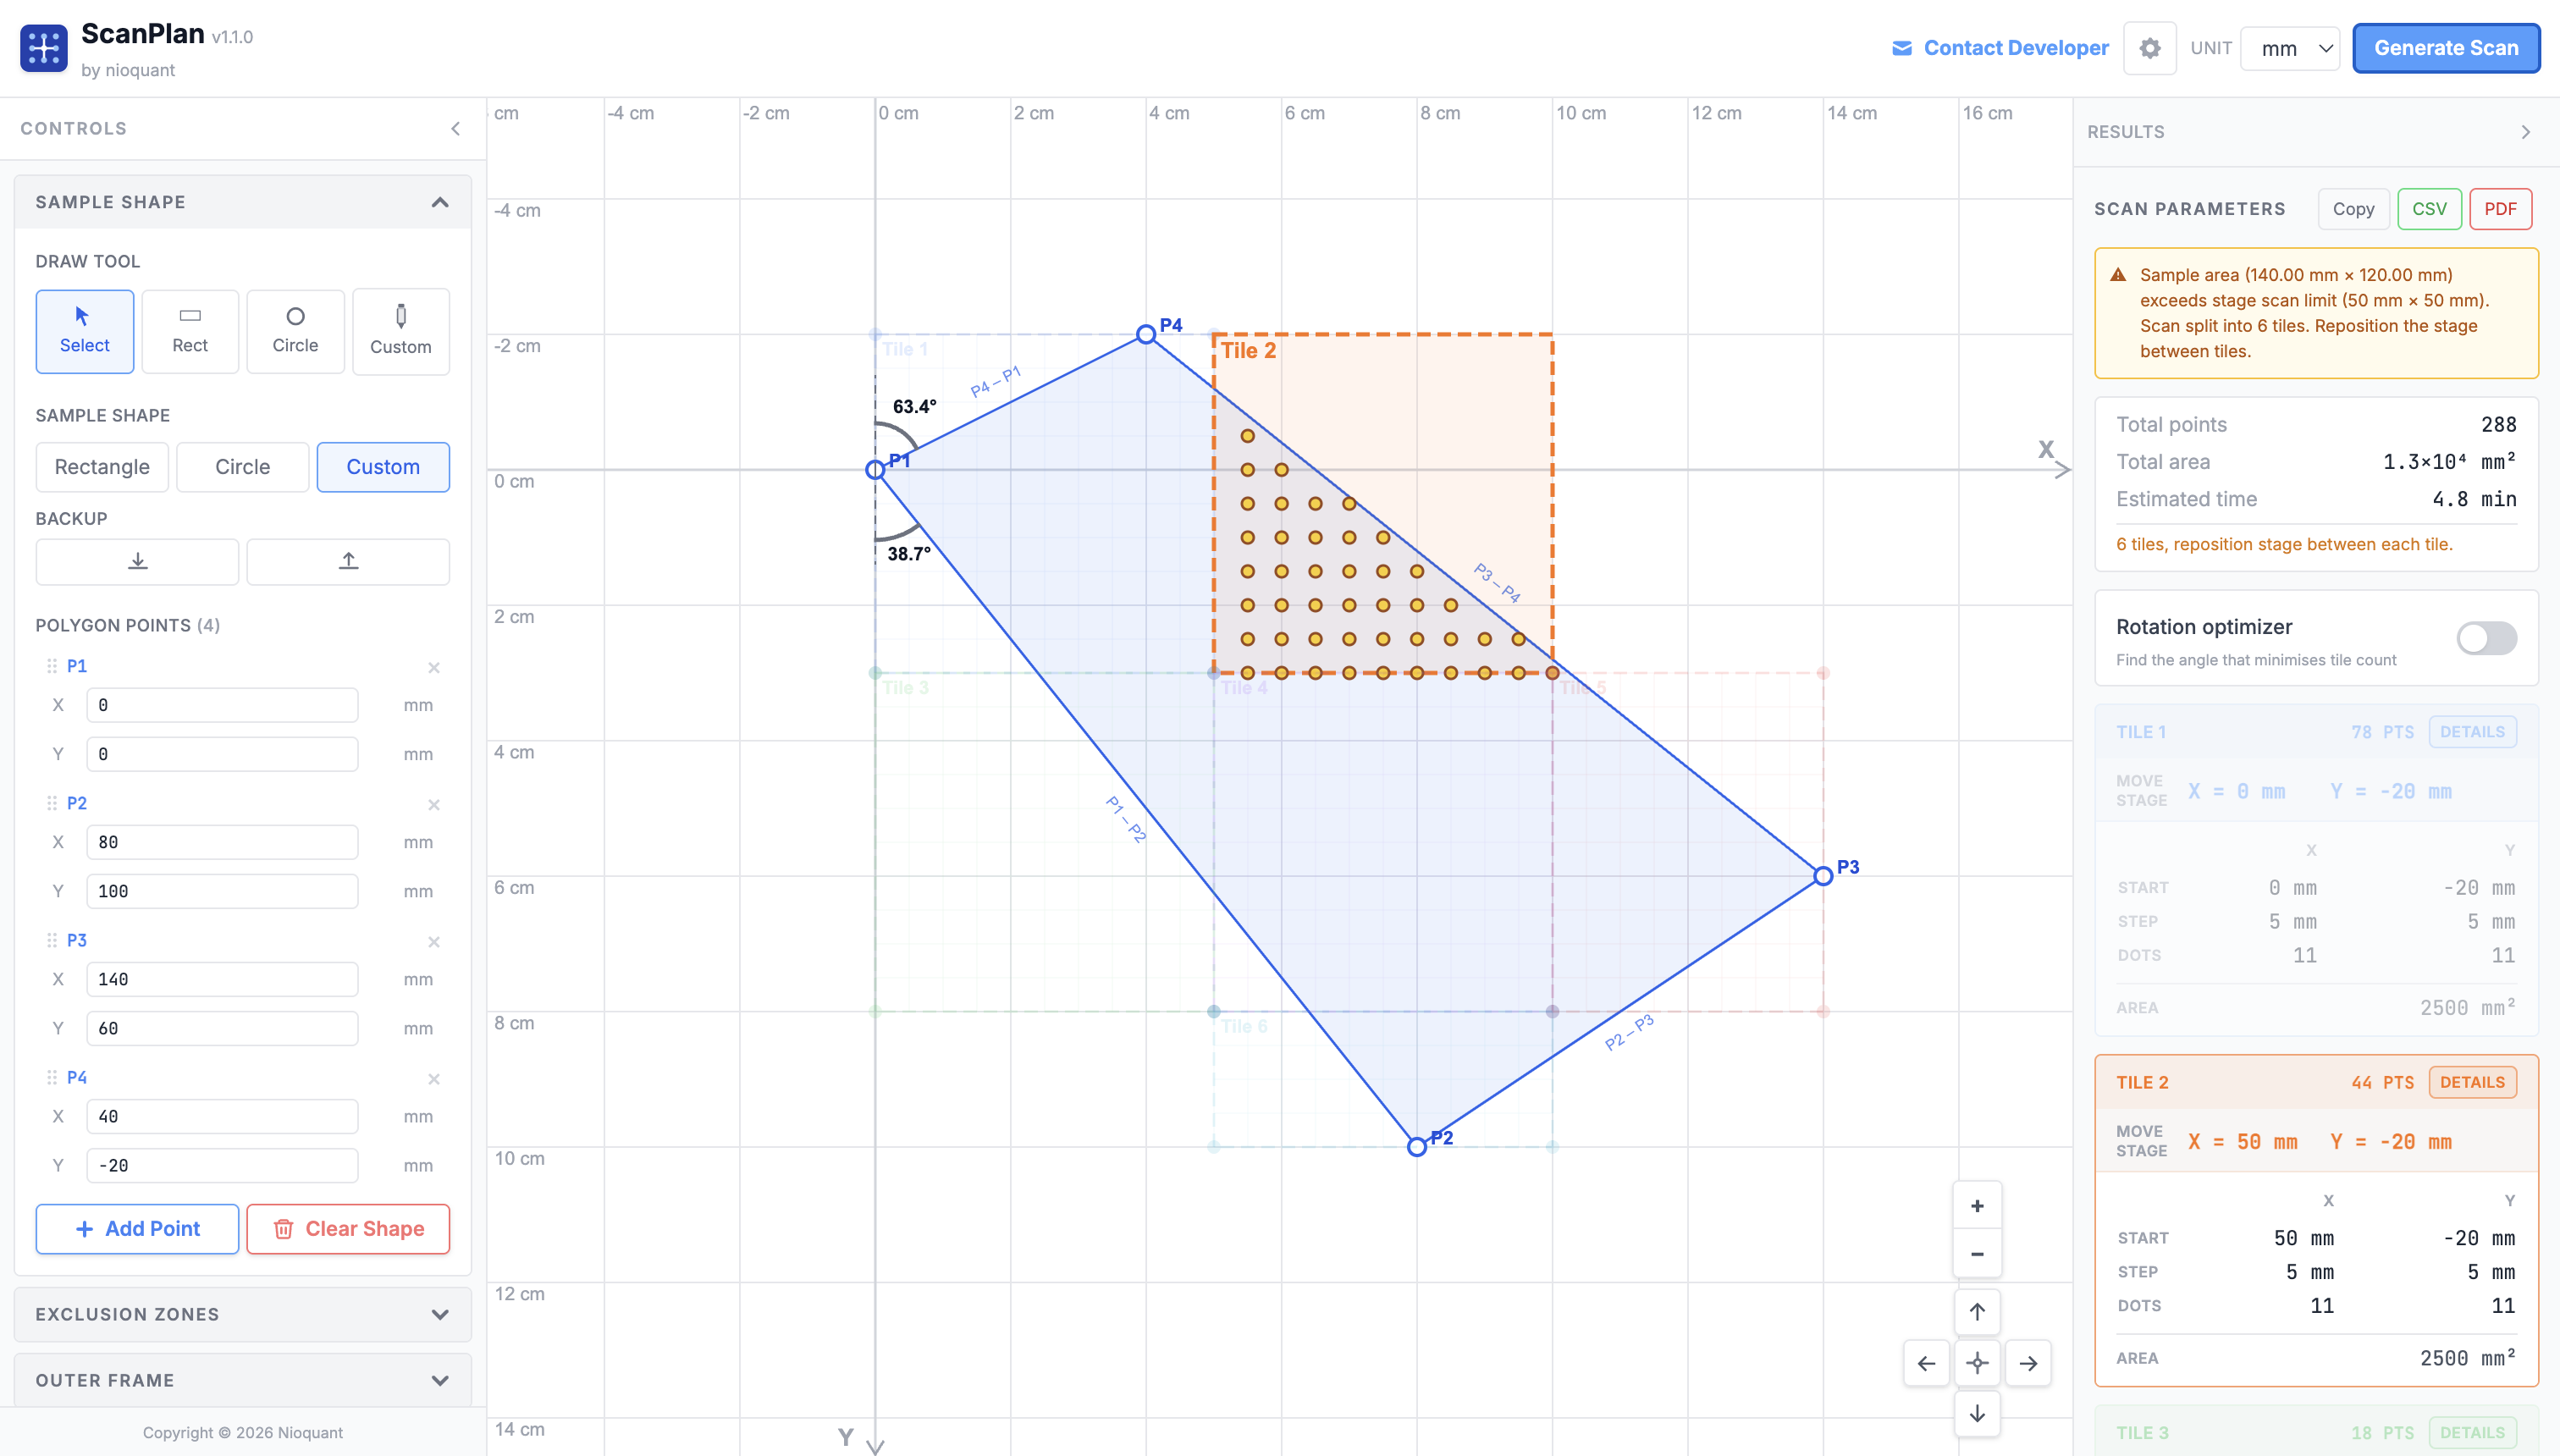Open Tile 3 details
This screenshot has width=2560, height=1456.
tap(2472, 1433)
